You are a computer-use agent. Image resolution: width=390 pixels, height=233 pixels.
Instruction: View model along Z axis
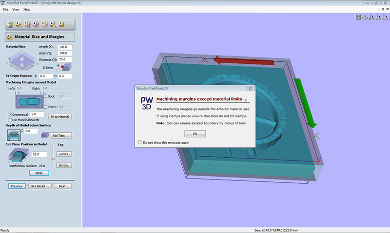371,17
